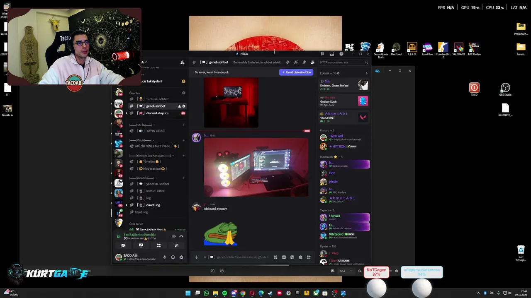This screenshot has width=531, height=298.
Task: Open Spotify from the taskbar
Action: (224, 293)
